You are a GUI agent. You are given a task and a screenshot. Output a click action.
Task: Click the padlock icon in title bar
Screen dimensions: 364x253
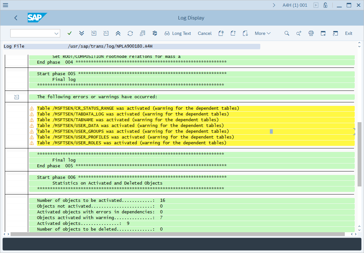[x=325, y=5]
